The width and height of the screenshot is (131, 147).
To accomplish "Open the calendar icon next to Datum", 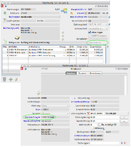I will pyautogui.click(x=86, y=13).
